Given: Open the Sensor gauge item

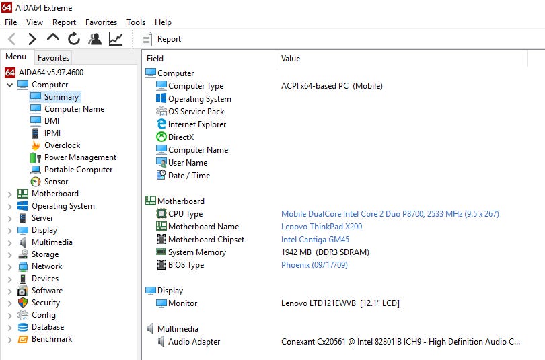Looking at the screenshot, I should coord(56,182).
